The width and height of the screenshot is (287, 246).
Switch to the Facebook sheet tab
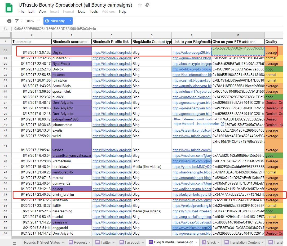coord(132,242)
